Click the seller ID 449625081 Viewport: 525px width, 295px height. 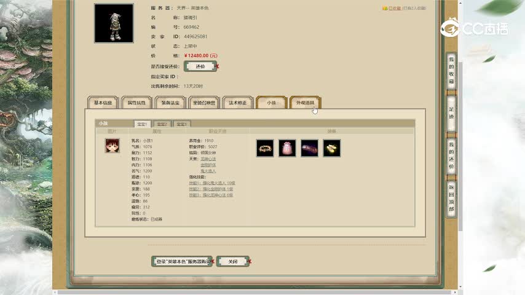tap(195, 36)
